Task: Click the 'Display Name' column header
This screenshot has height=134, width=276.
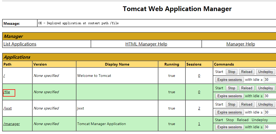Action: pos(117,64)
